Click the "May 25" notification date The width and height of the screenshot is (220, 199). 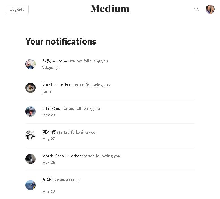tap(49, 163)
